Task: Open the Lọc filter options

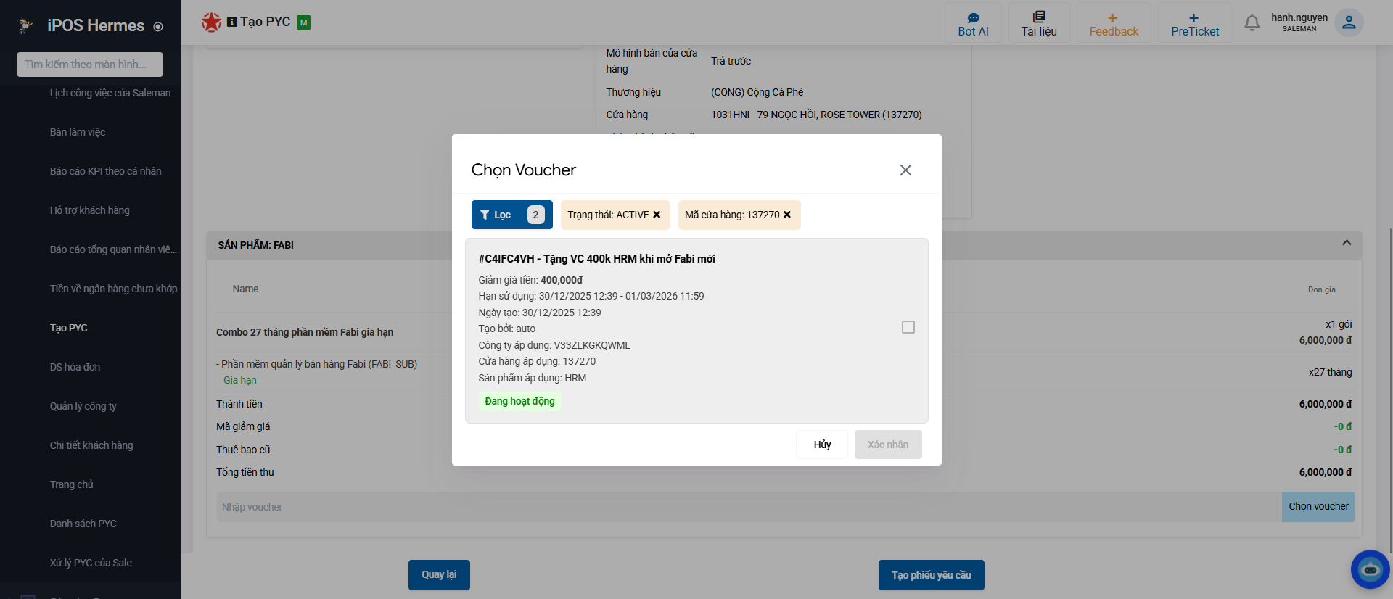Action: (512, 215)
